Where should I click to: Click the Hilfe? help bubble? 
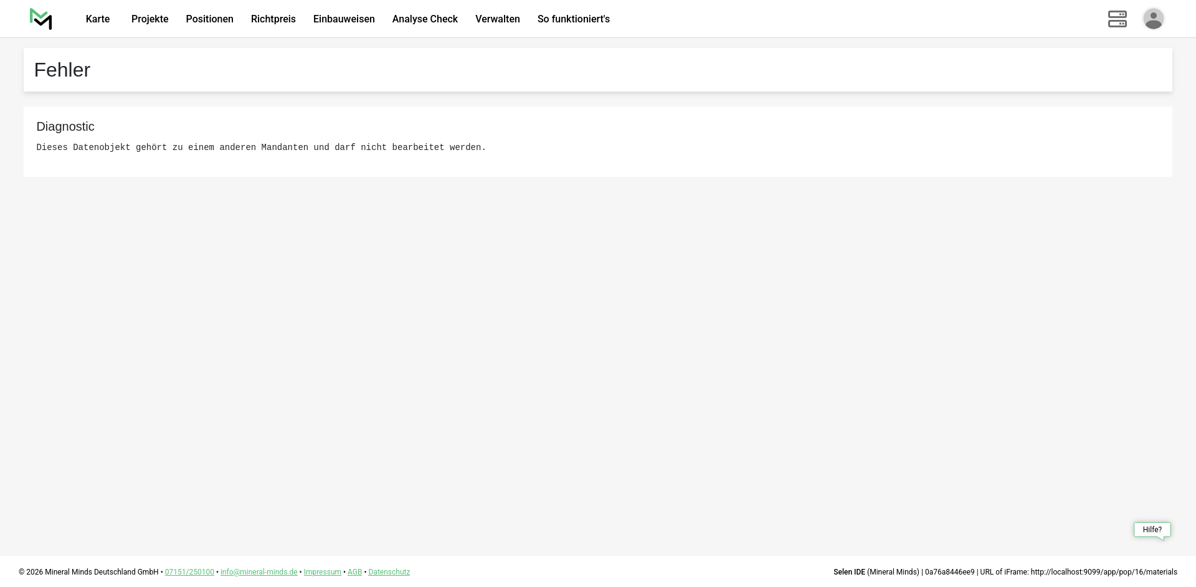pyautogui.click(x=1152, y=530)
